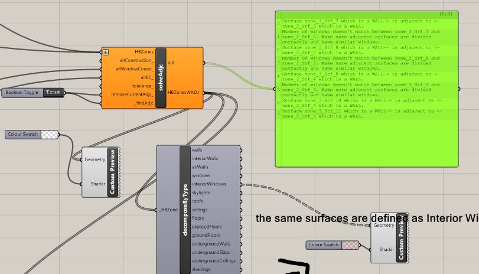Click the interiorWalls output
This screenshot has height=274, width=479.
point(205,158)
